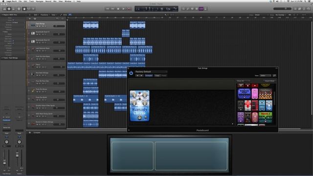Screen dimensions: 313x176
Task: Open the Navigate menu
Action: tap(40, 1)
